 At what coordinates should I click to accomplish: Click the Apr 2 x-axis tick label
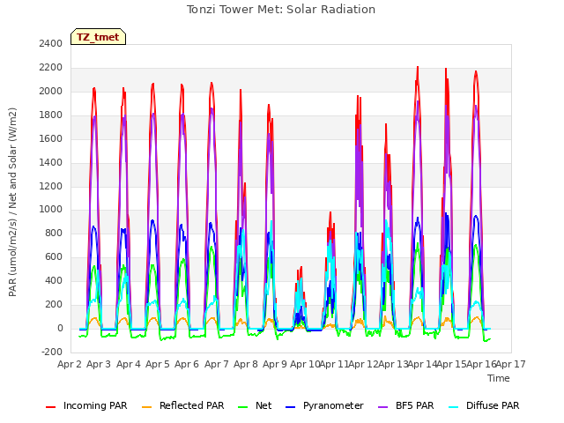click(x=70, y=364)
